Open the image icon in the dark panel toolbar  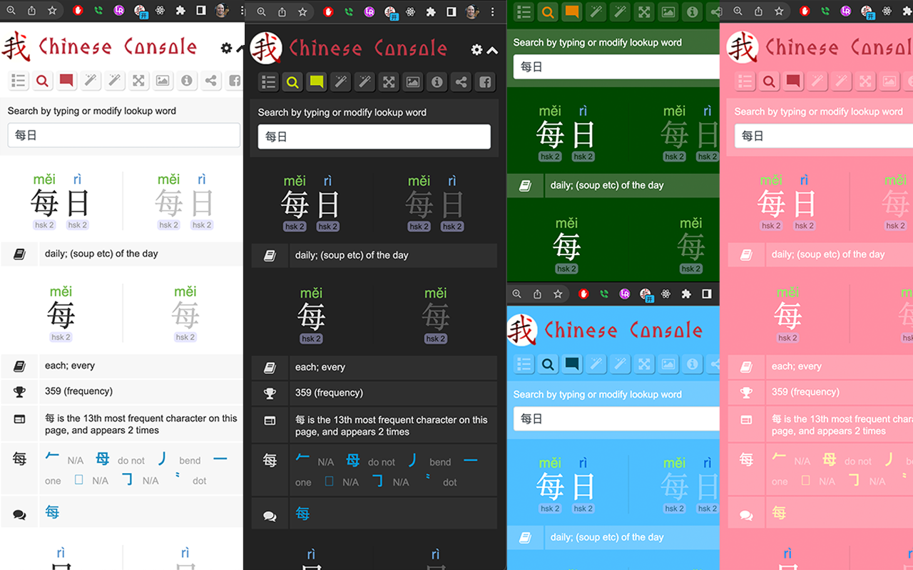click(x=413, y=83)
